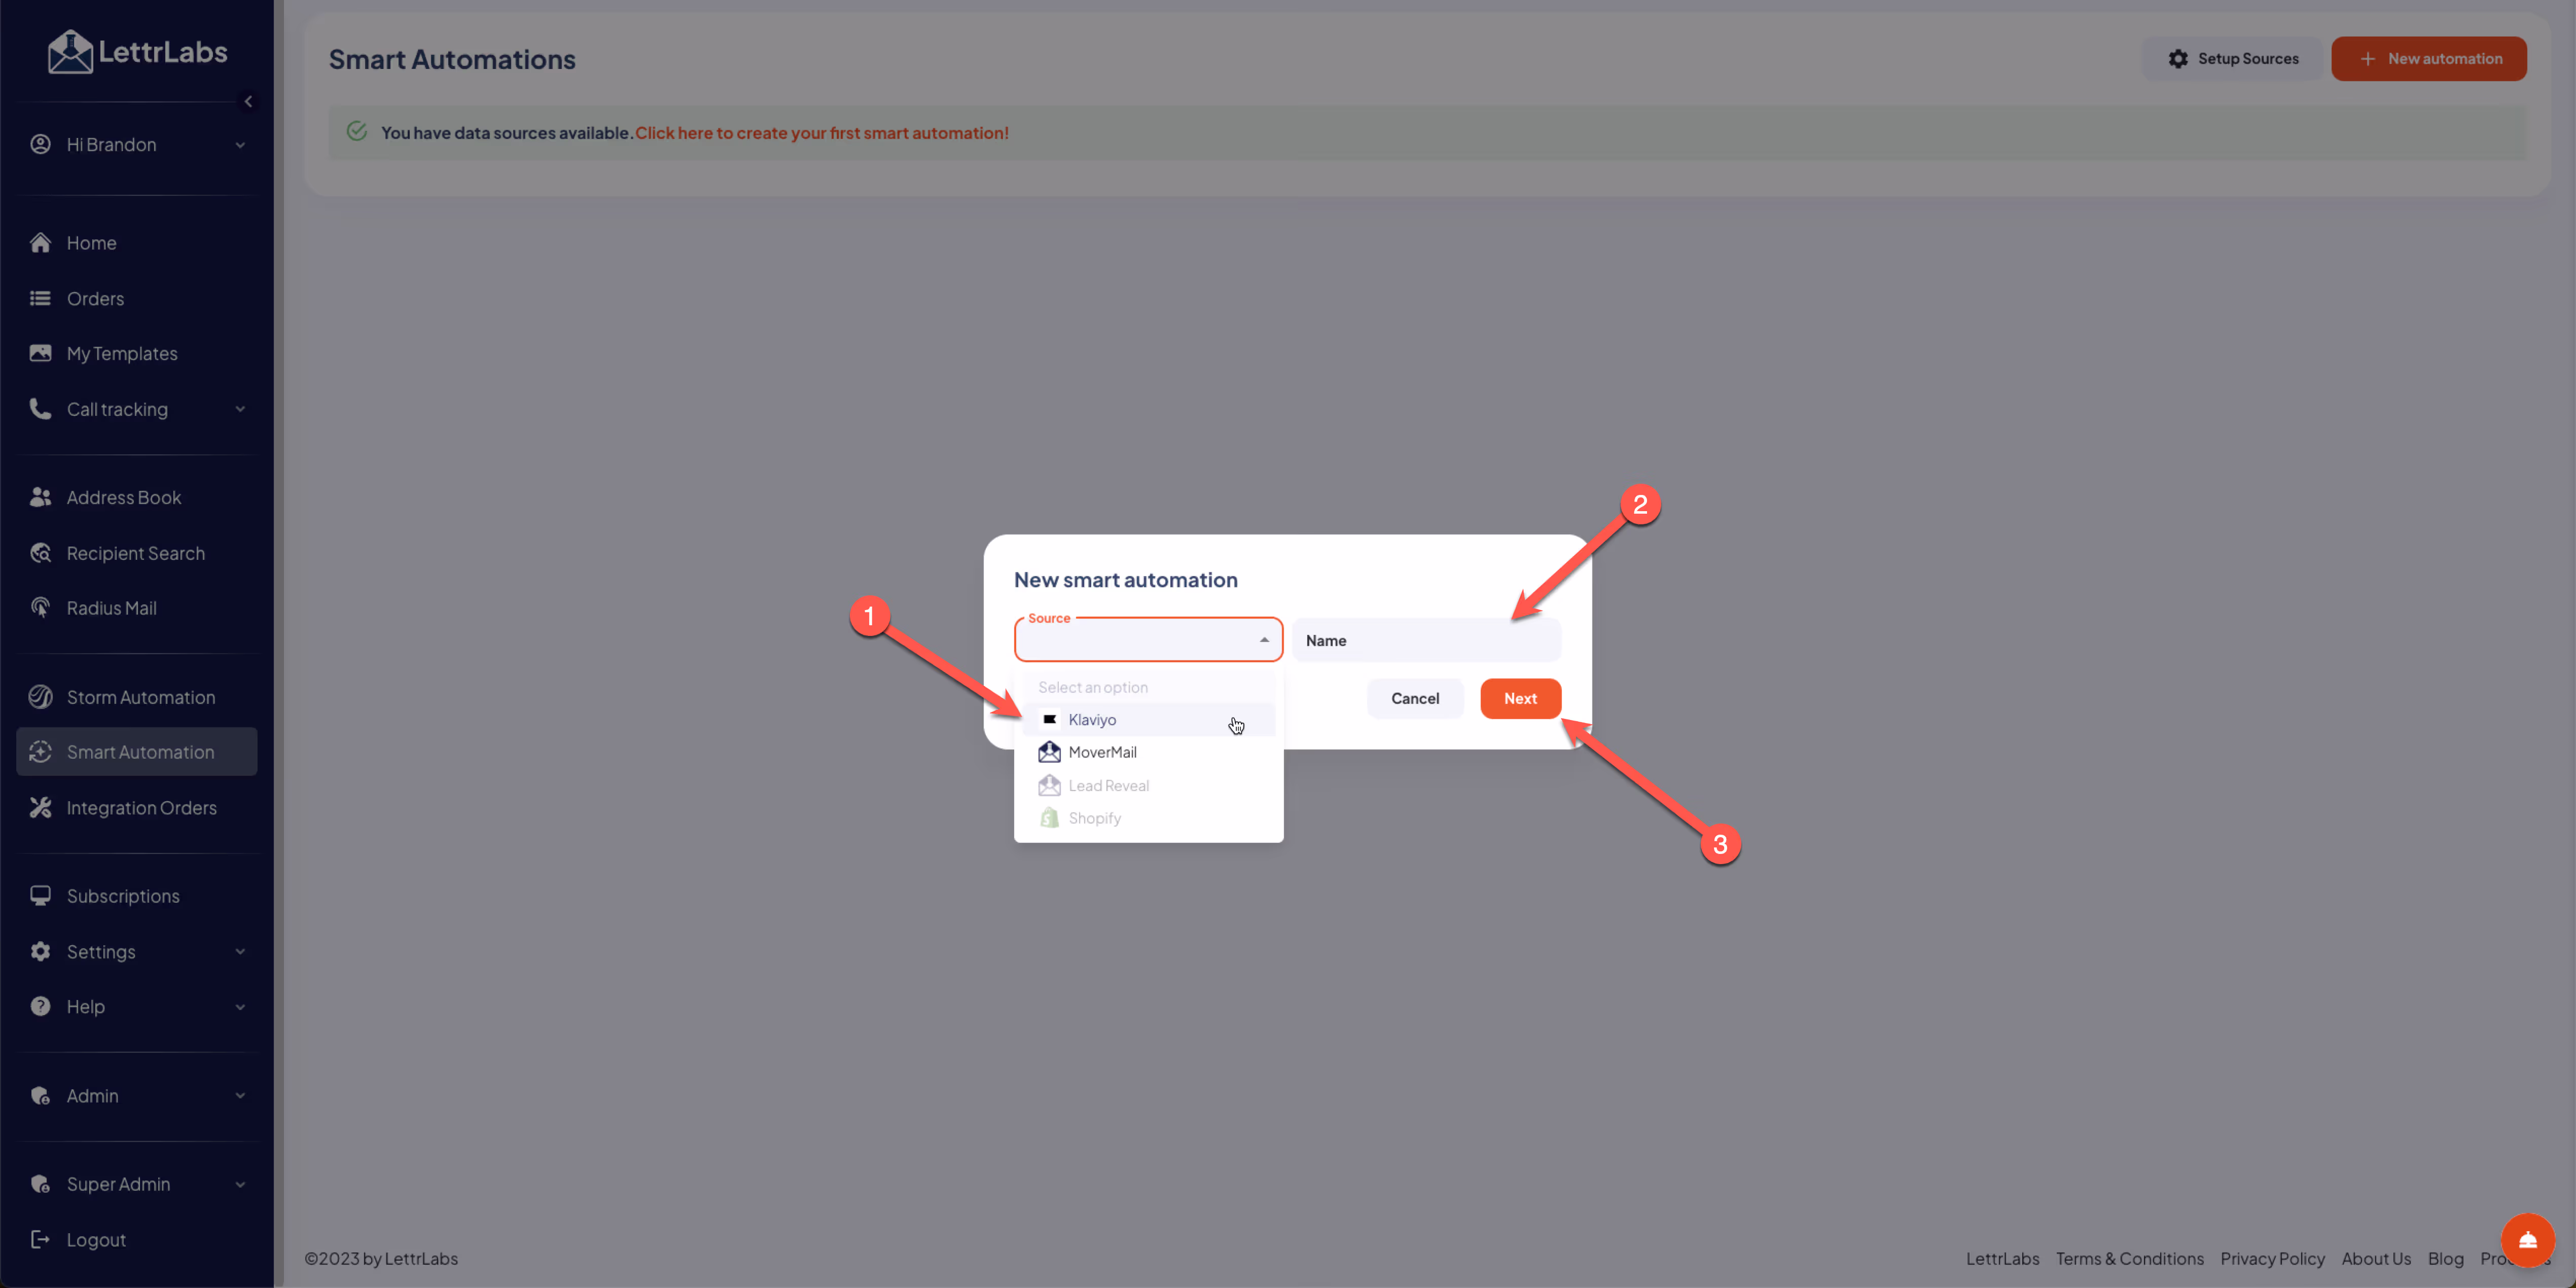Screen dimensions: 2576x1288
Task: Expand the Call tracking submenu chevron
Action: coord(240,409)
